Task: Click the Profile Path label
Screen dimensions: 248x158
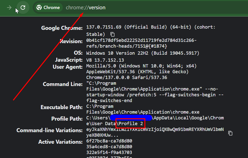Action: pyautogui.click(x=67, y=119)
